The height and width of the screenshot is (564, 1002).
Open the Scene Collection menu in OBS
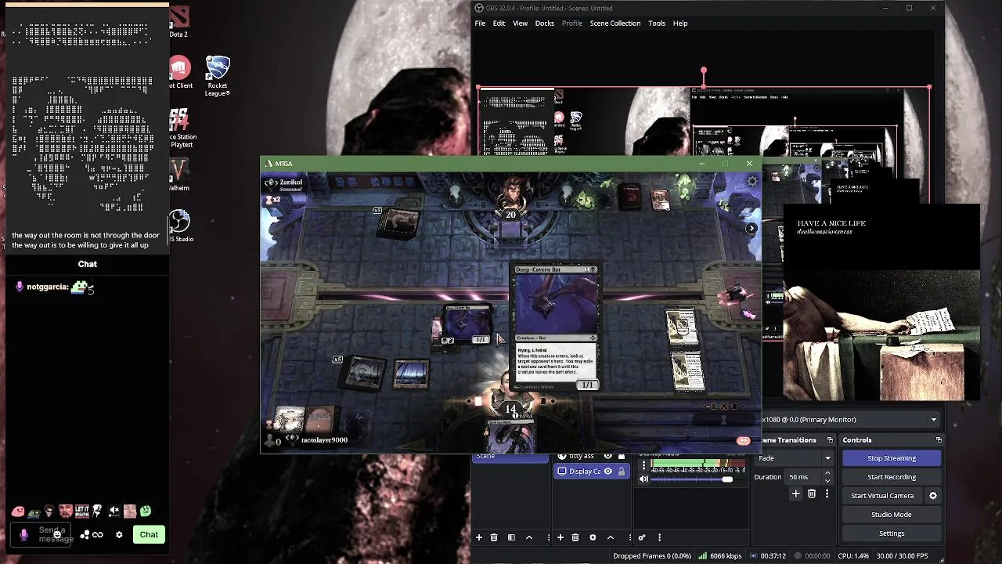615,23
